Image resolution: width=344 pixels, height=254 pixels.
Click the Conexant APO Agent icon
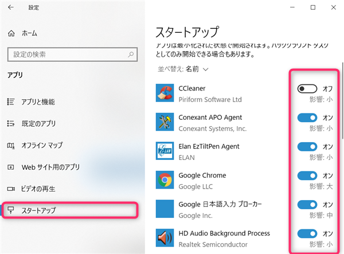165,122
